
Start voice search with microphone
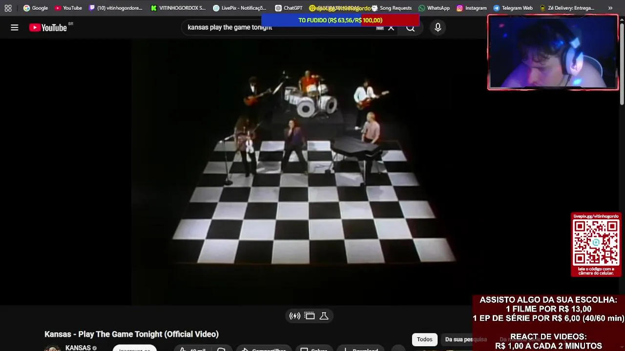click(x=438, y=28)
